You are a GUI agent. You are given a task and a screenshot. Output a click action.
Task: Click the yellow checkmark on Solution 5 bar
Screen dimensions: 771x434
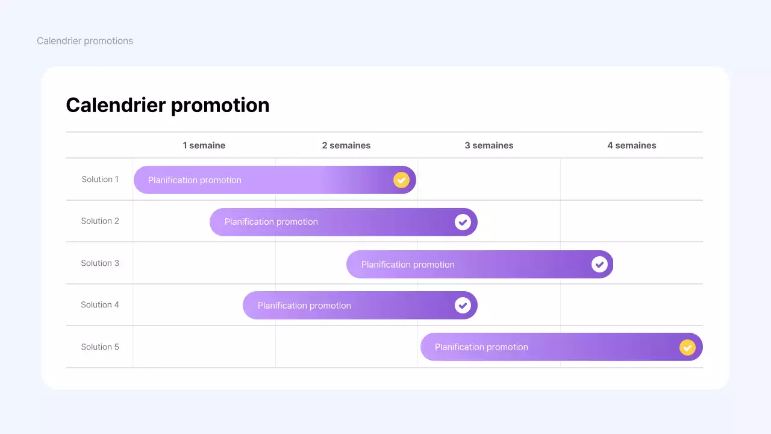point(687,347)
